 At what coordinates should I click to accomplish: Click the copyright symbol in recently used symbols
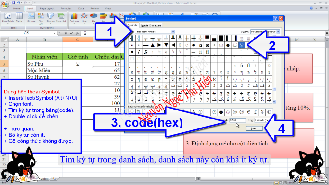click(x=269, y=112)
